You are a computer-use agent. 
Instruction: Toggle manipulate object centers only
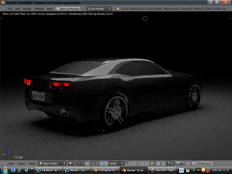87,163
